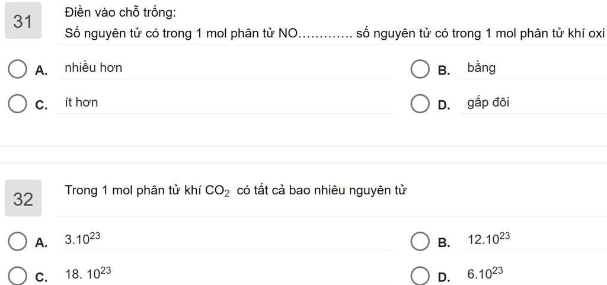
Task: Select radio button B for question 32
Action: click(x=420, y=242)
